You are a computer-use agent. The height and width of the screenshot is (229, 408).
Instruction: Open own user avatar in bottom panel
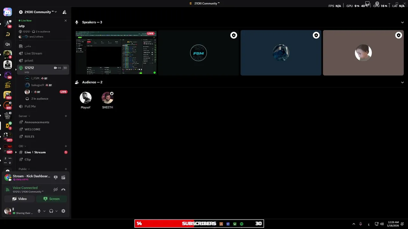[8, 211]
